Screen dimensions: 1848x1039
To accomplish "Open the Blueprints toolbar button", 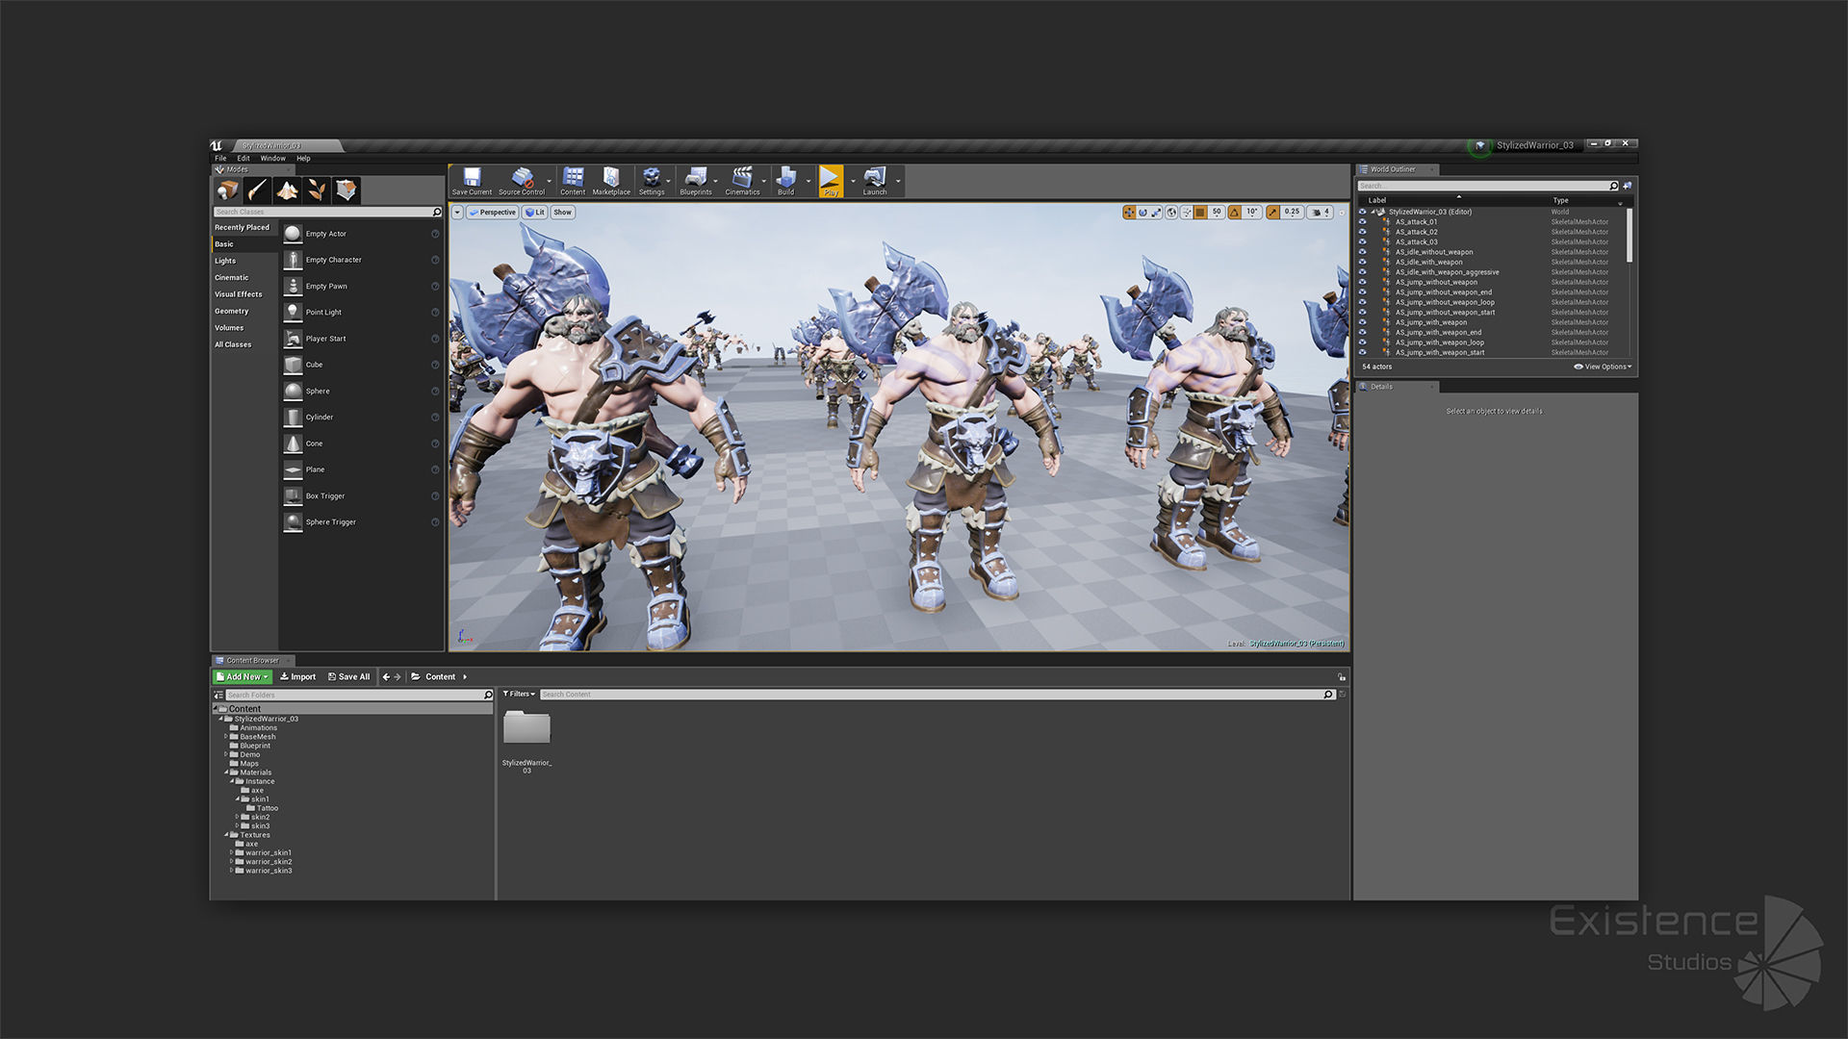I will 696,181.
